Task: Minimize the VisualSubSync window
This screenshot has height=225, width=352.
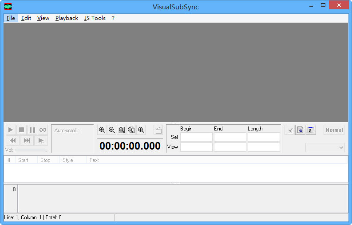Action: (311, 5)
